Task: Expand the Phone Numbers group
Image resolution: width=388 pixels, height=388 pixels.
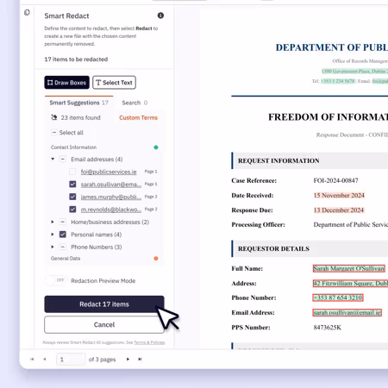Action: [x=53, y=247]
